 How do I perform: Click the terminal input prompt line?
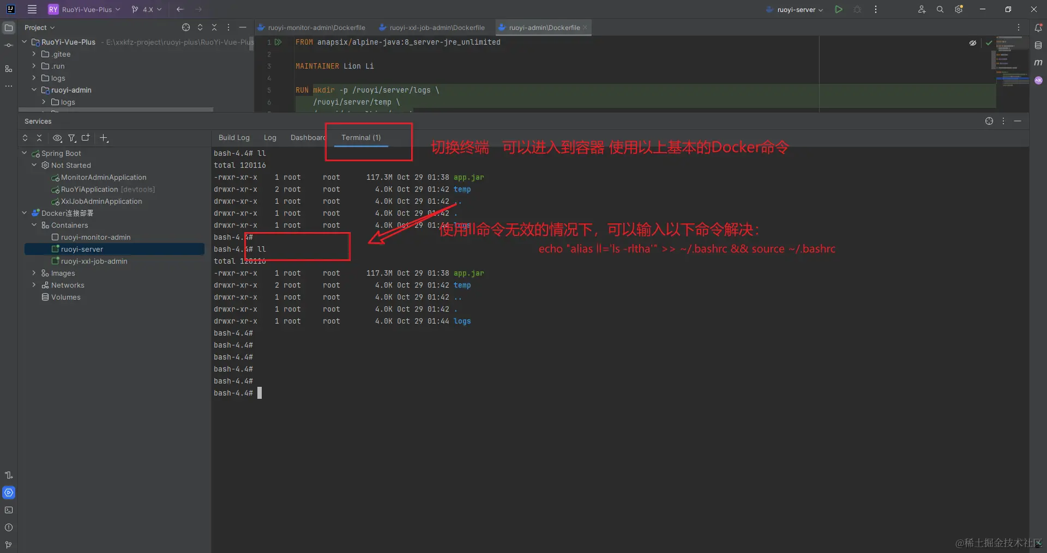pyautogui.click(x=238, y=393)
